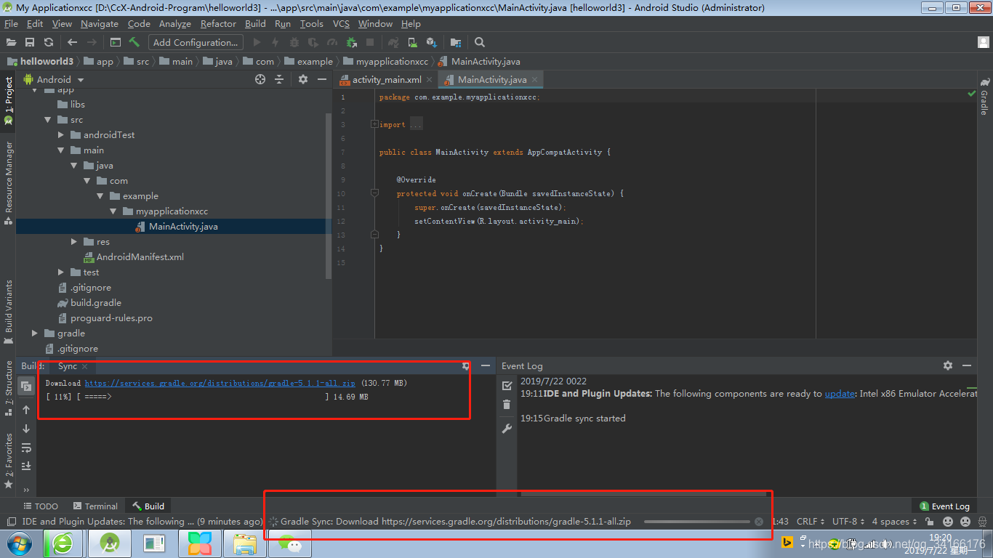The width and height of the screenshot is (993, 558).
Task: Click Event Log button in status bar
Action: 944,506
